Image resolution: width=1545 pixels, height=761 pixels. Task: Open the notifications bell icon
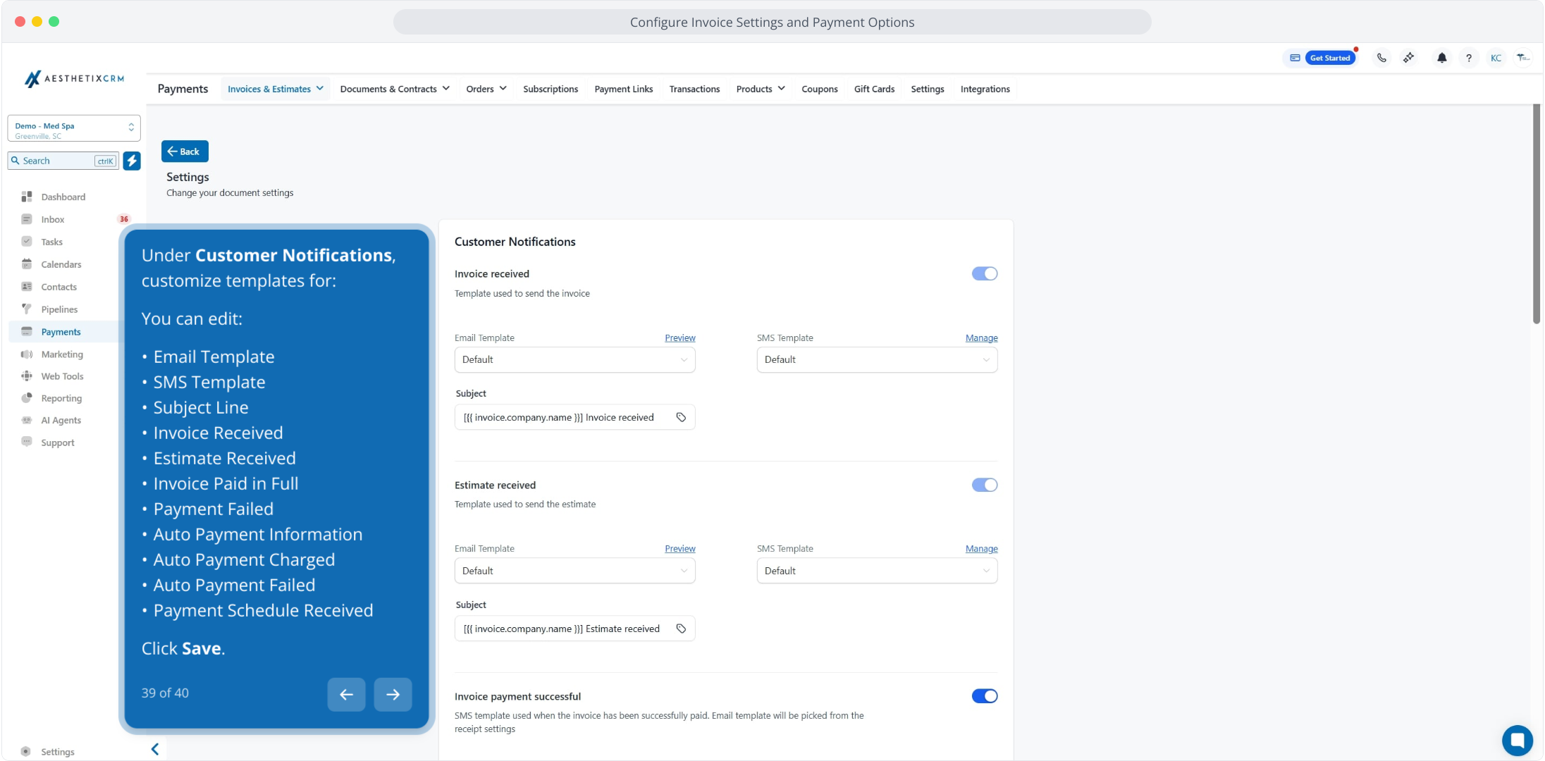[x=1441, y=58]
